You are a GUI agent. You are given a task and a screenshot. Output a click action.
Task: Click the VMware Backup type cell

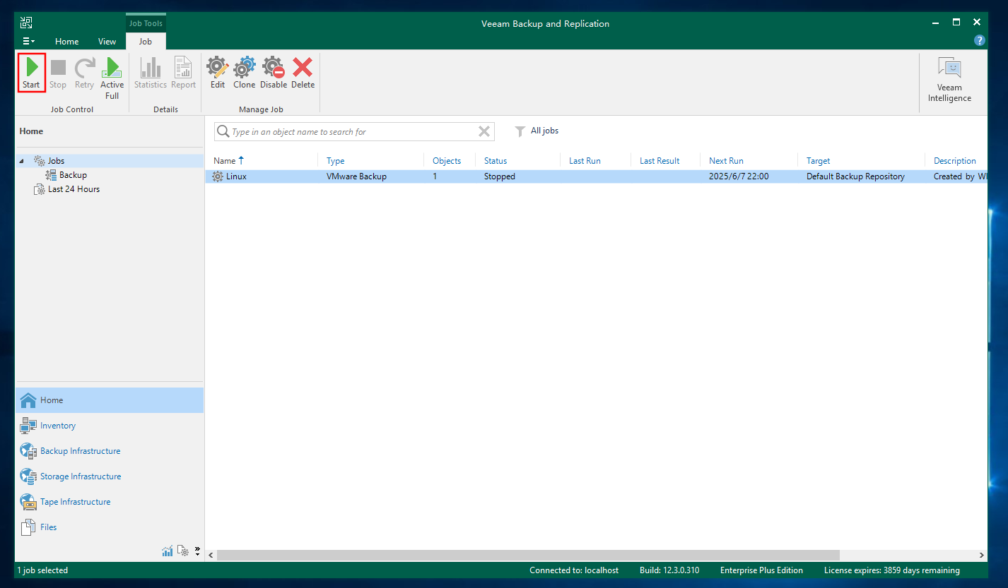click(x=356, y=176)
